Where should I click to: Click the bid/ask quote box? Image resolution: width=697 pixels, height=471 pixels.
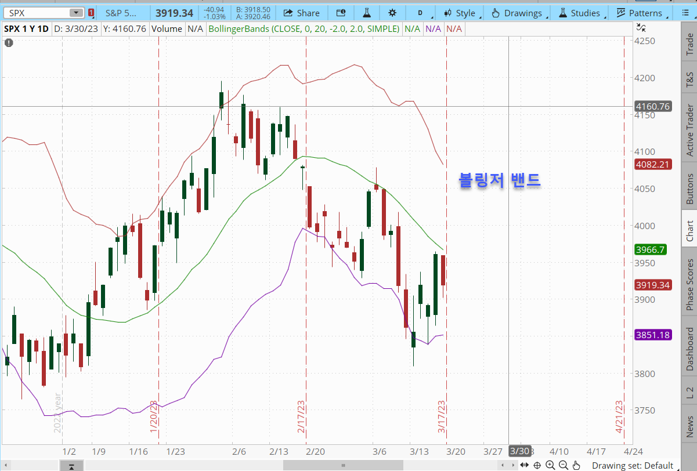(x=254, y=13)
